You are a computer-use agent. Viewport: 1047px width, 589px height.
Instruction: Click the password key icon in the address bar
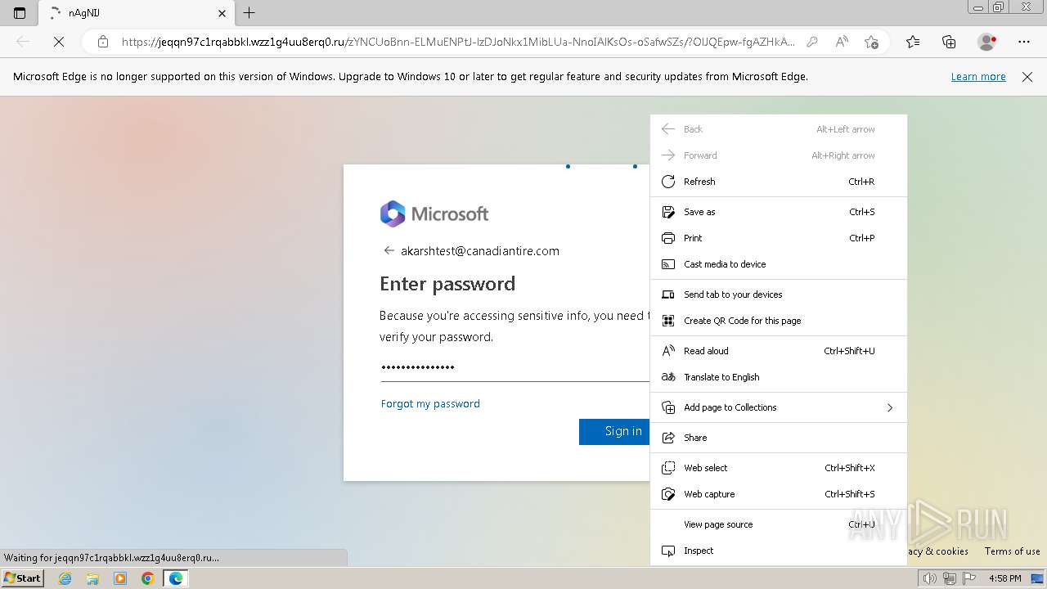click(812, 42)
